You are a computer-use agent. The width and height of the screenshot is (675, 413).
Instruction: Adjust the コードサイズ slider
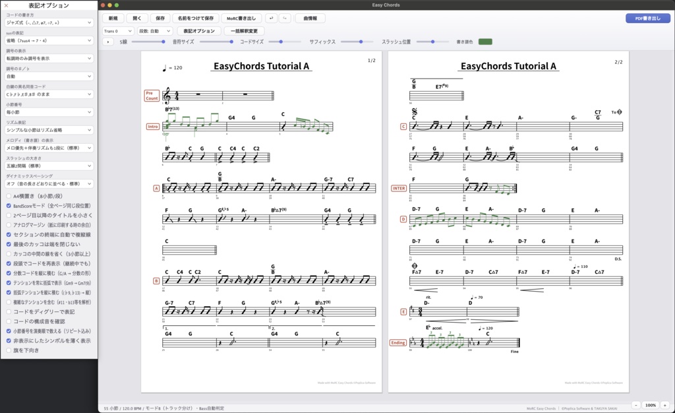(x=285, y=42)
